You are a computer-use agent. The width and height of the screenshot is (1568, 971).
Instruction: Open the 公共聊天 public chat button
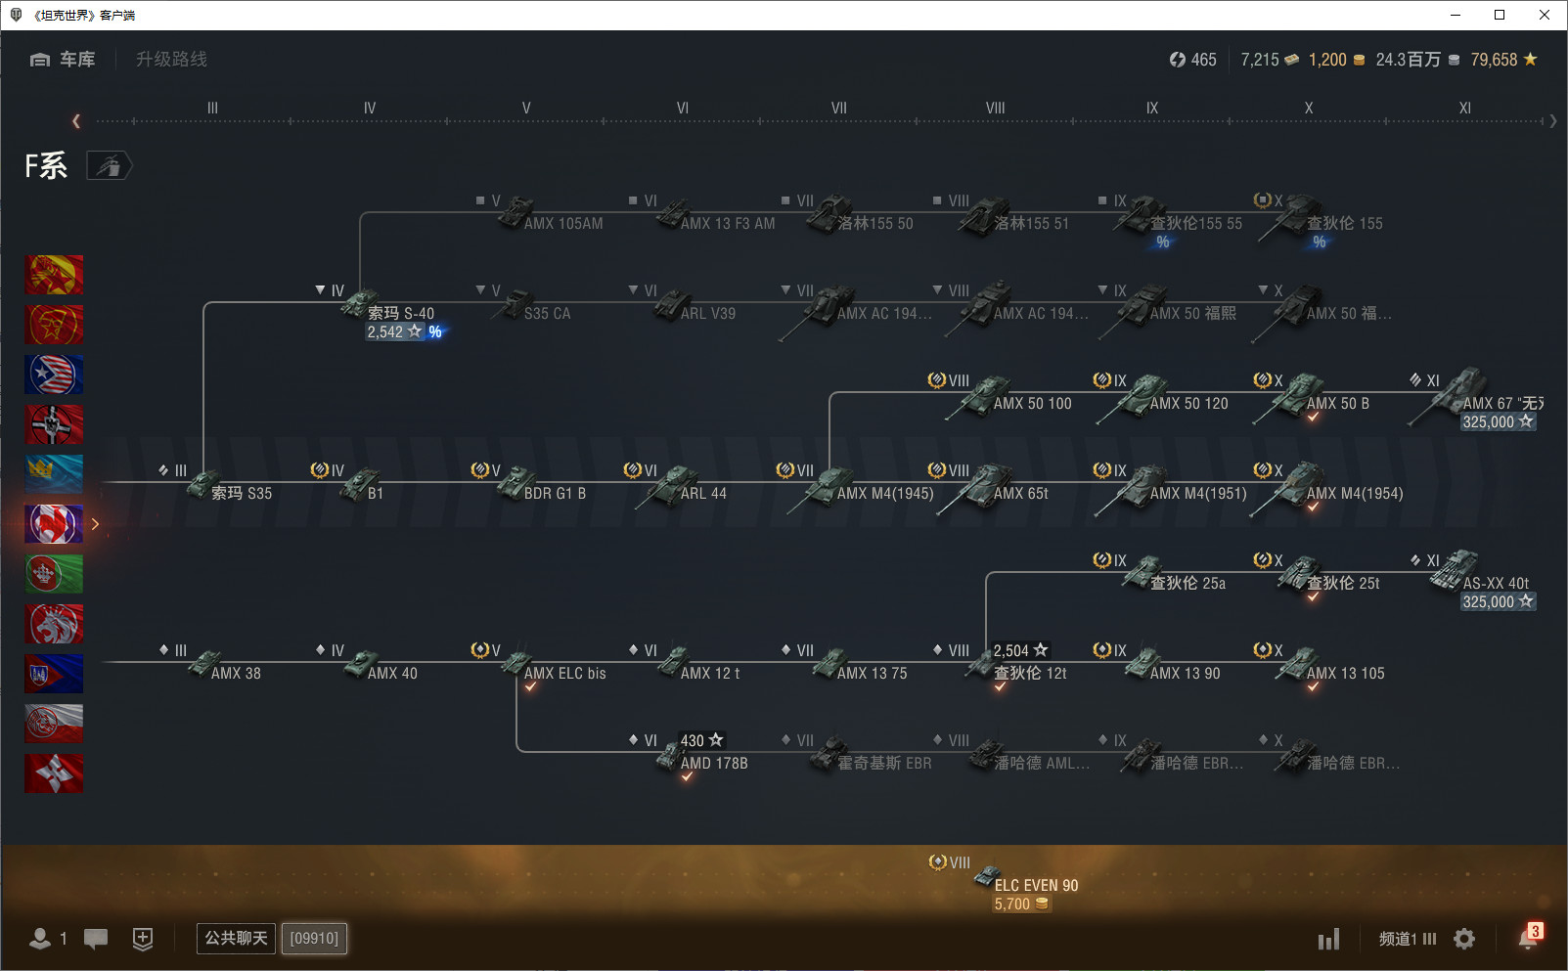coord(236,939)
